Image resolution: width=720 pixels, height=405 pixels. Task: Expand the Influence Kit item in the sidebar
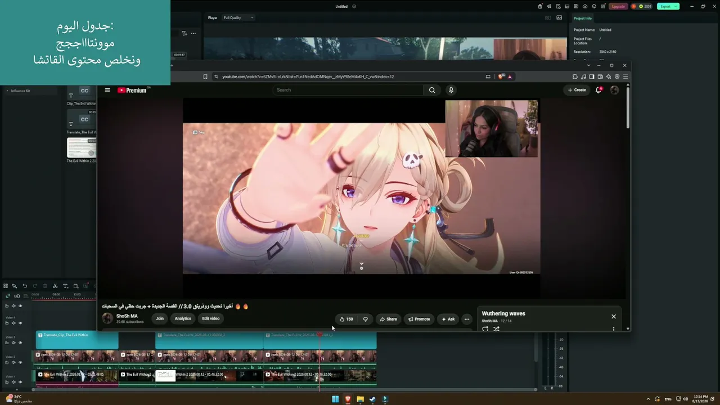pyautogui.click(x=7, y=91)
